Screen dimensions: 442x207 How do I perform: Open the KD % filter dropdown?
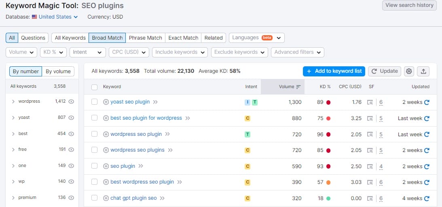pyautogui.click(x=53, y=52)
